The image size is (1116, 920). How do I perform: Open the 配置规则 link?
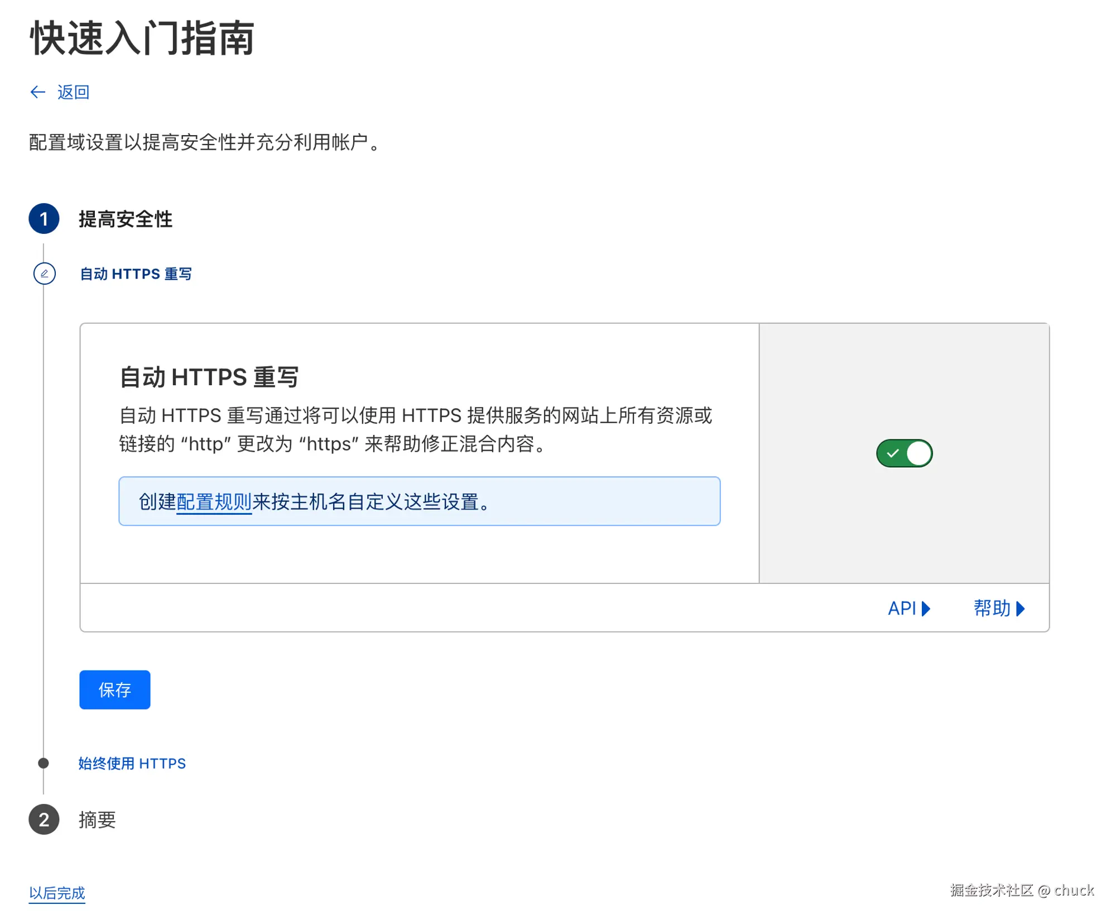click(x=214, y=502)
